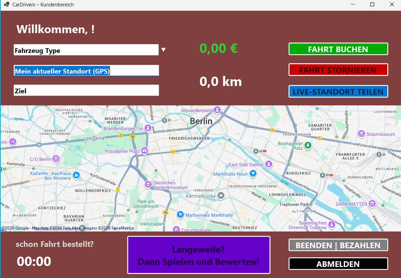Click the Mein aktueller Standort (GPS) field
This screenshot has width=401, height=278.
86,71
